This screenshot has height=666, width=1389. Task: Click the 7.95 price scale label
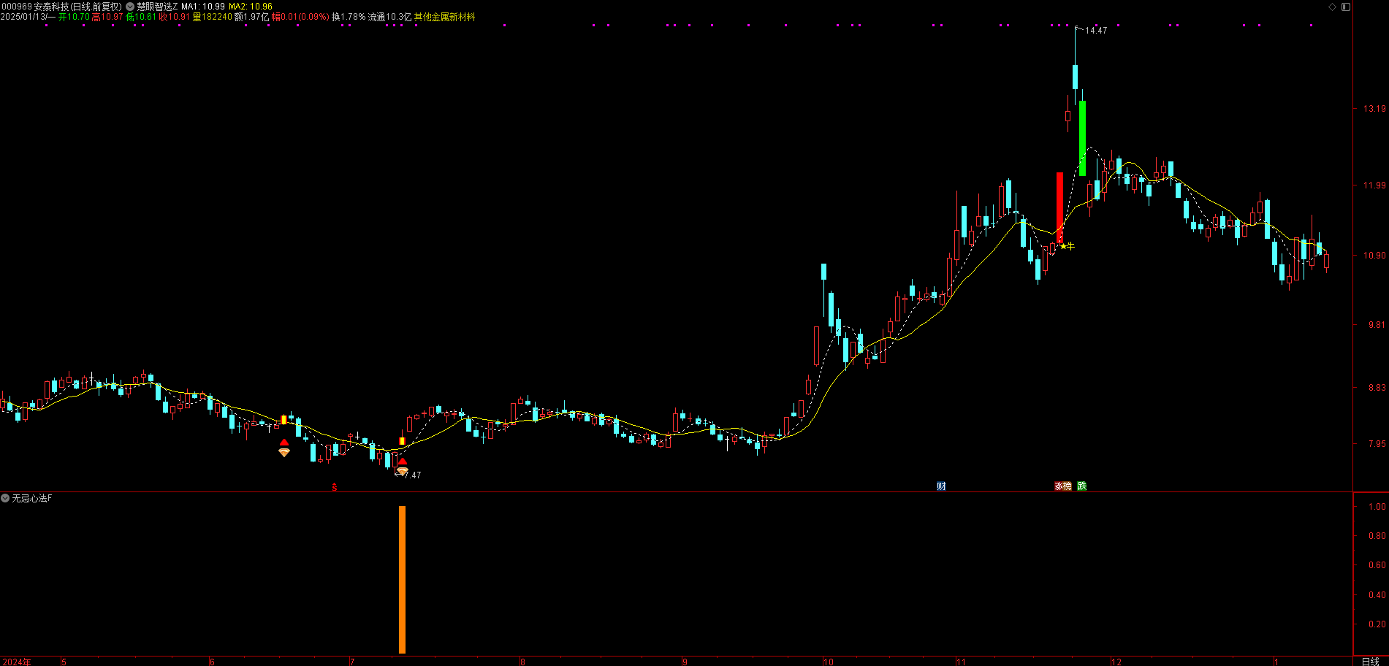1377,444
